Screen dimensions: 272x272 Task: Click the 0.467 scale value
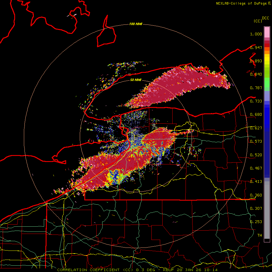[x=256, y=168]
